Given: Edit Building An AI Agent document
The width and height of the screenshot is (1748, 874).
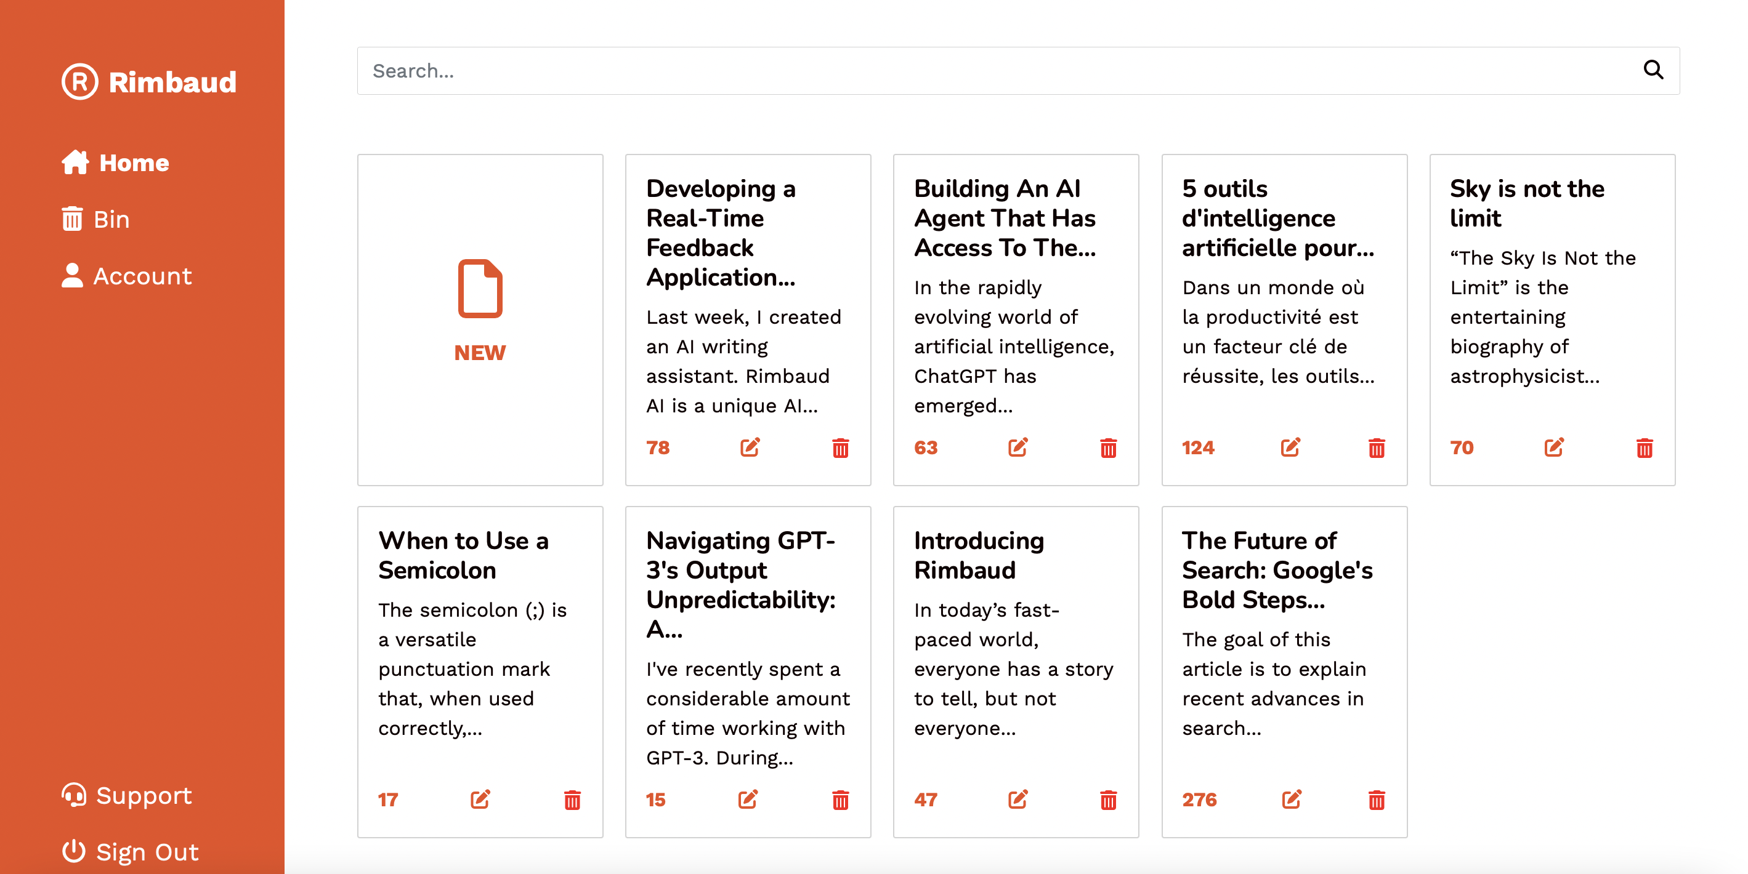Looking at the screenshot, I should 1018,447.
